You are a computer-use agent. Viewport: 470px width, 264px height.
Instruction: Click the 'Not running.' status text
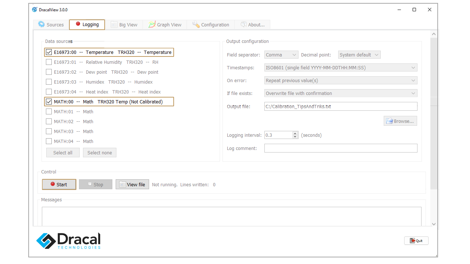click(x=164, y=184)
